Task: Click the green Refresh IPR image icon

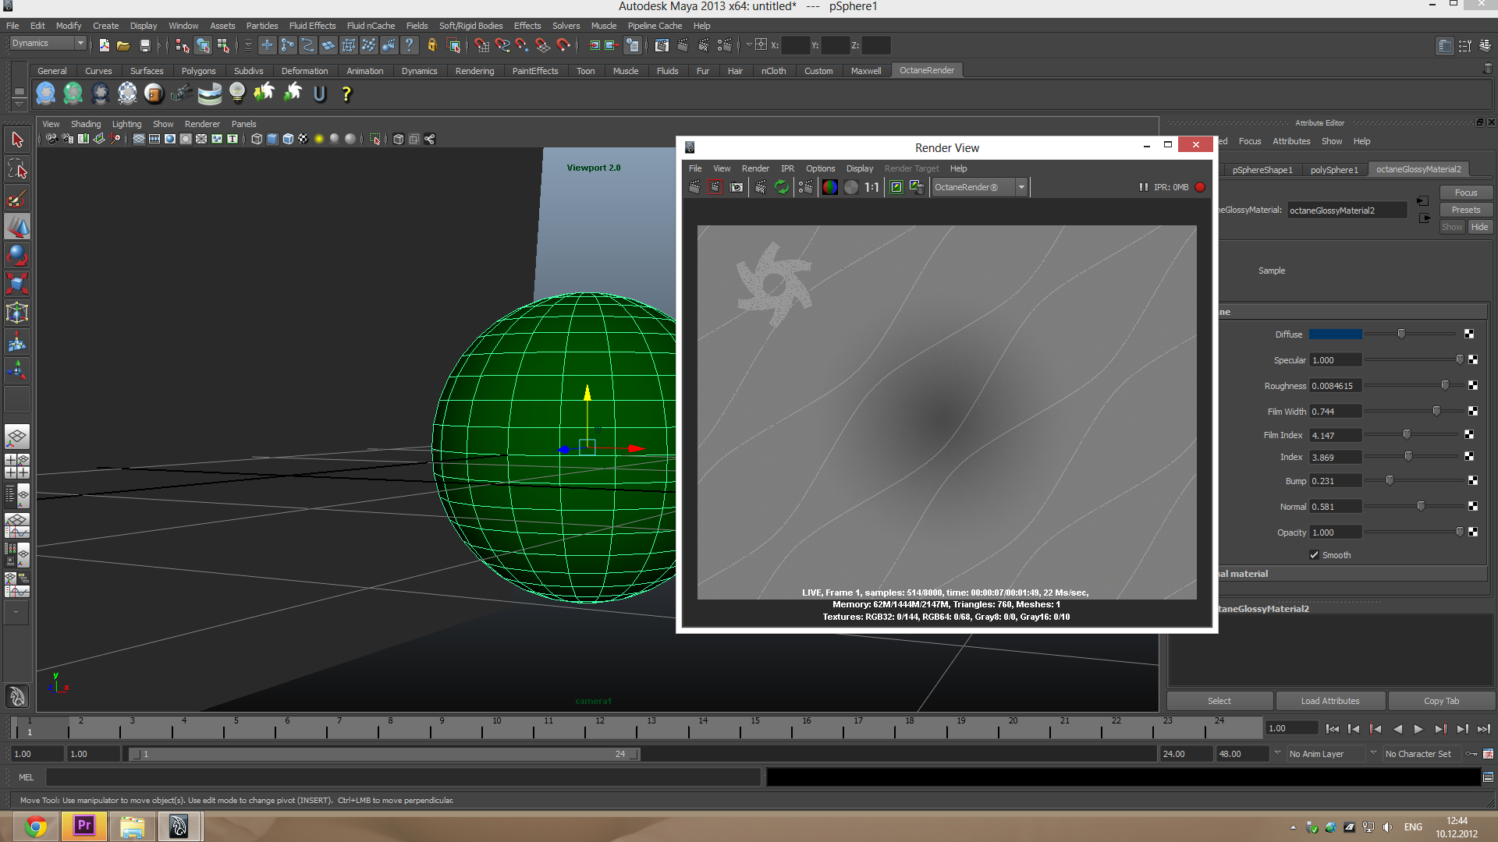Action: (x=781, y=187)
